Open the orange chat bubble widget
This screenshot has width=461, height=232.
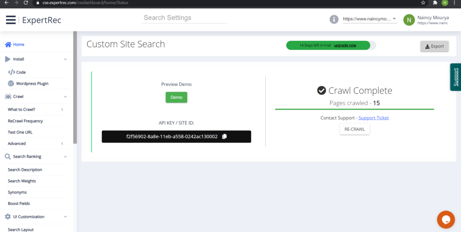click(x=446, y=219)
